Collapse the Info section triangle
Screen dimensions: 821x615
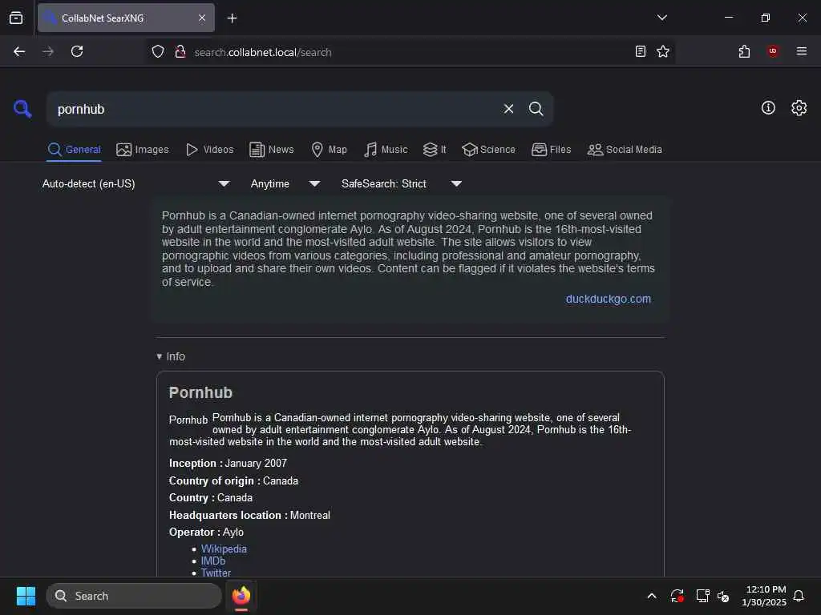160,356
